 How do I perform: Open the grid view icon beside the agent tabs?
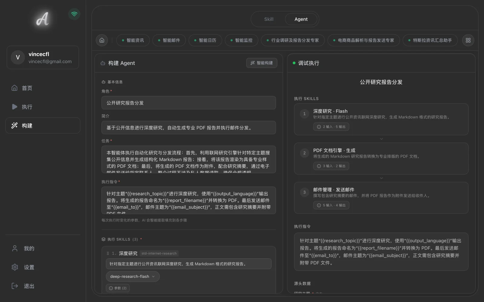pyautogui.click(x=468, y=40)
